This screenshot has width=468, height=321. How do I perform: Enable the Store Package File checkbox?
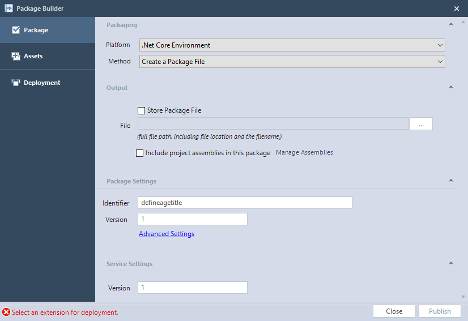[141, 110]
